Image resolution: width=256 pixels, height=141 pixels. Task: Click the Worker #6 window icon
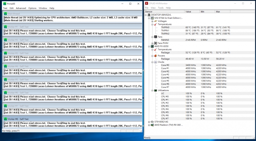coord(5,93)
